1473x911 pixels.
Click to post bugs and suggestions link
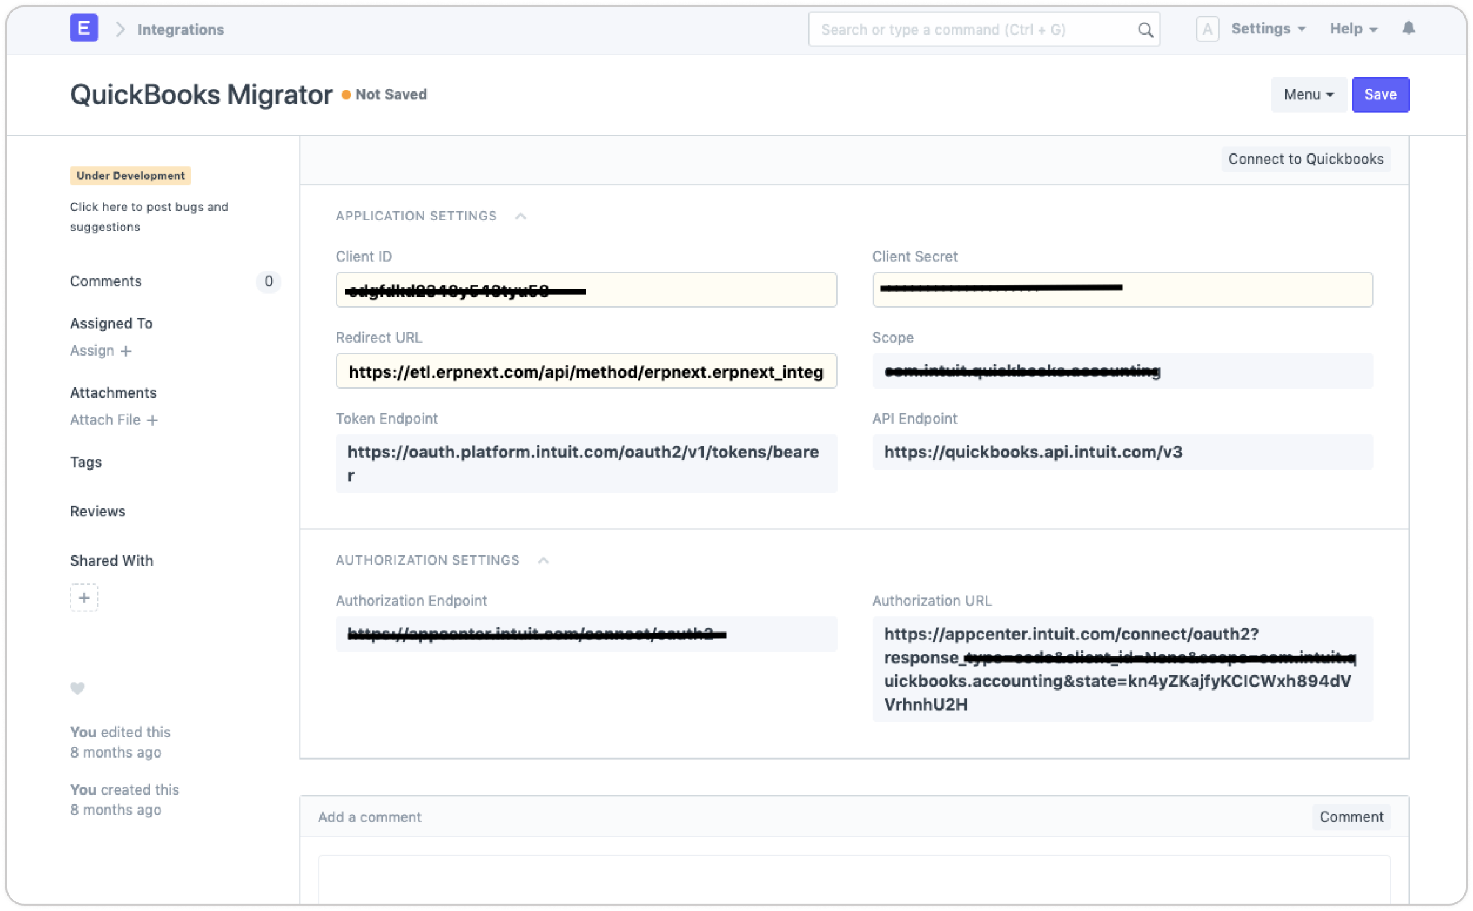149,217
